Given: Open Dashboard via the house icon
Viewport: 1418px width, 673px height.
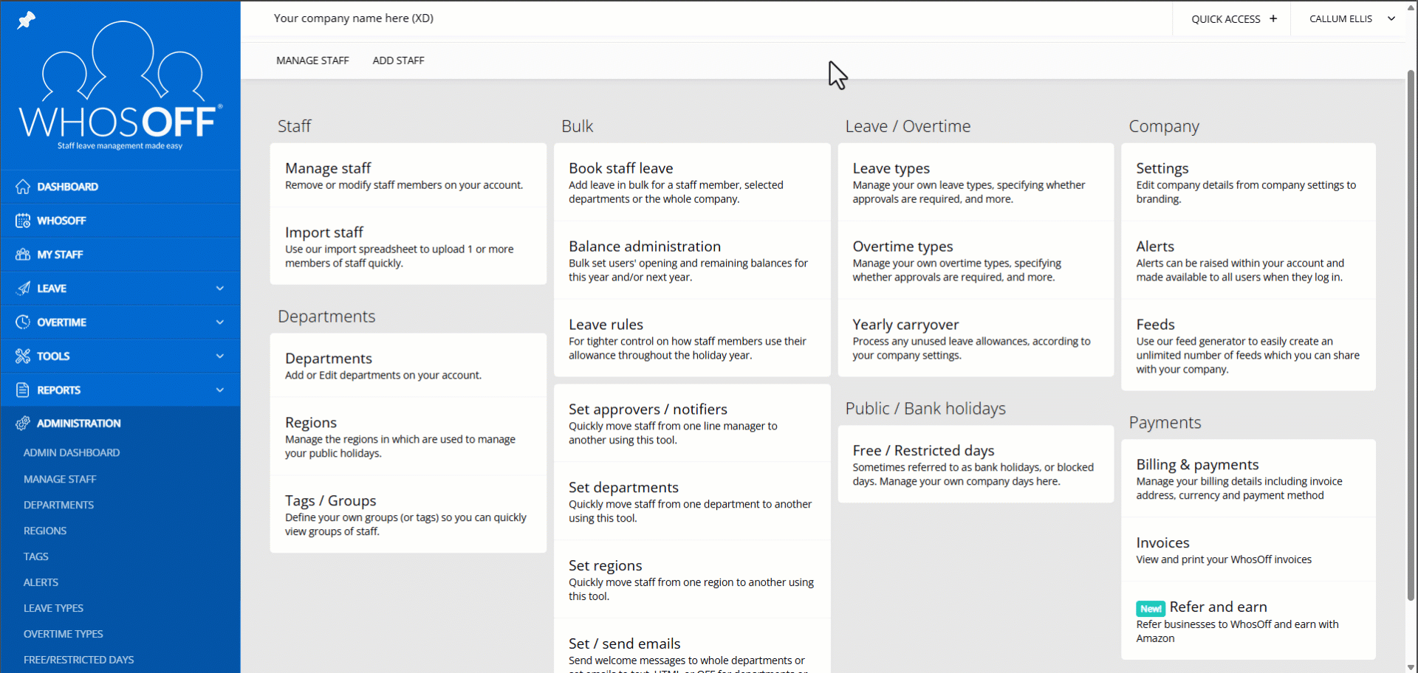Looking at the screenshot, I should [23, 187].
